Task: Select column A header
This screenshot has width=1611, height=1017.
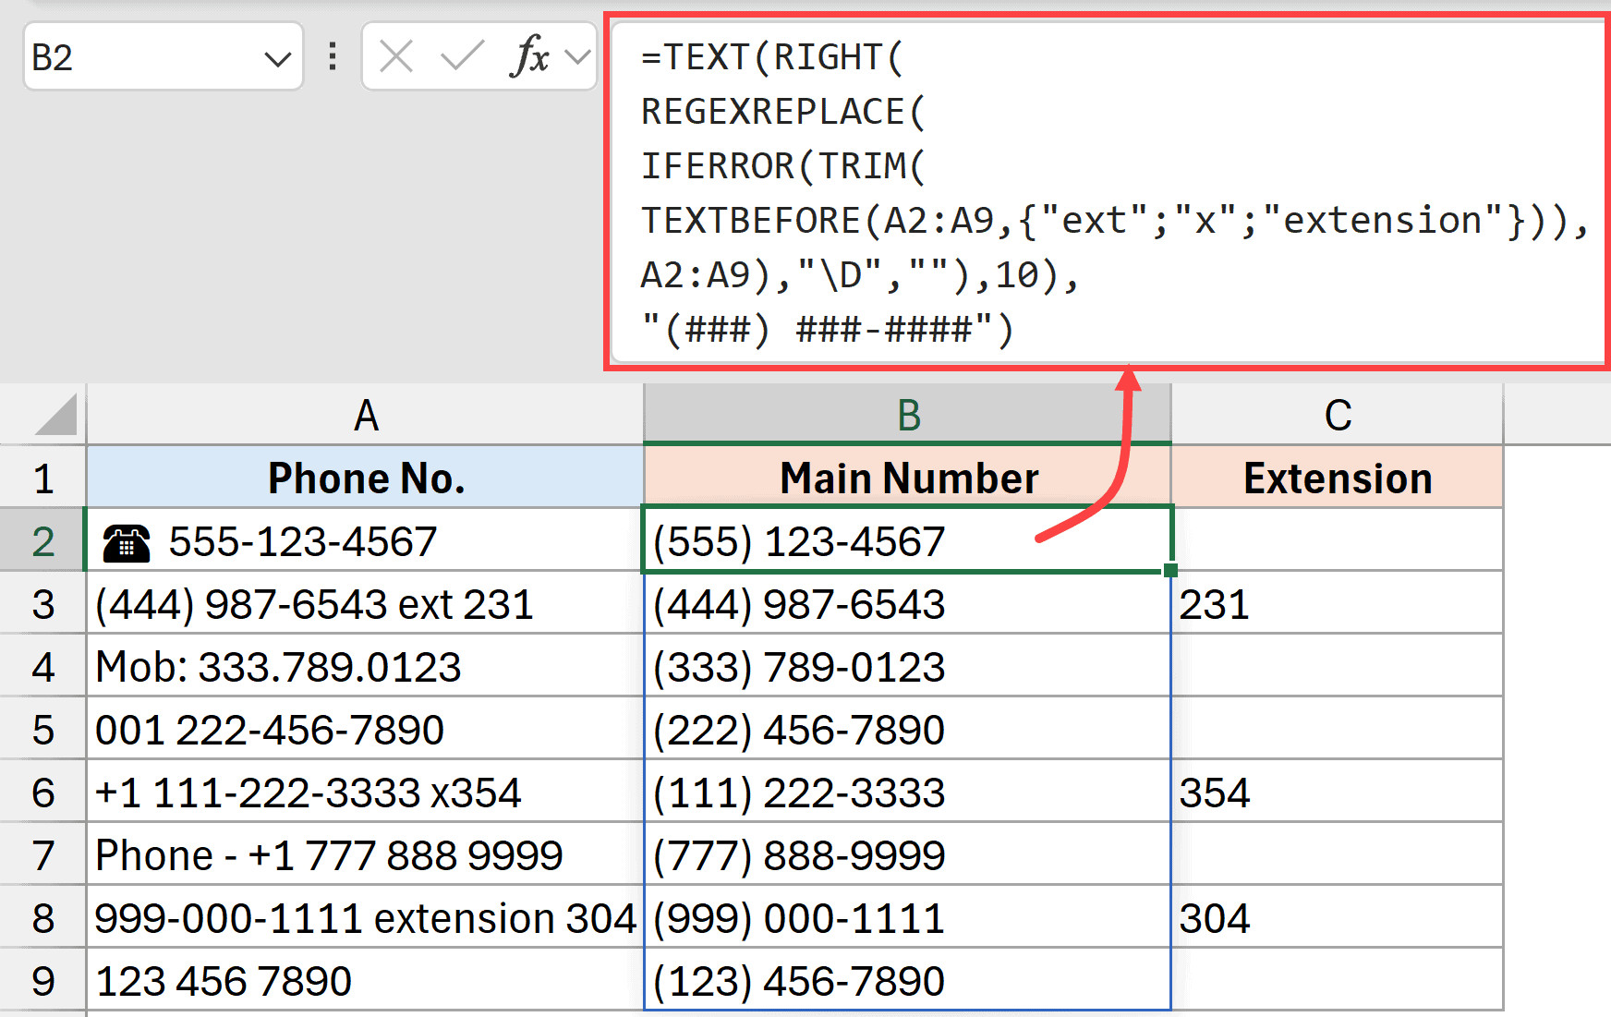Action: click(x=366, y=416)
